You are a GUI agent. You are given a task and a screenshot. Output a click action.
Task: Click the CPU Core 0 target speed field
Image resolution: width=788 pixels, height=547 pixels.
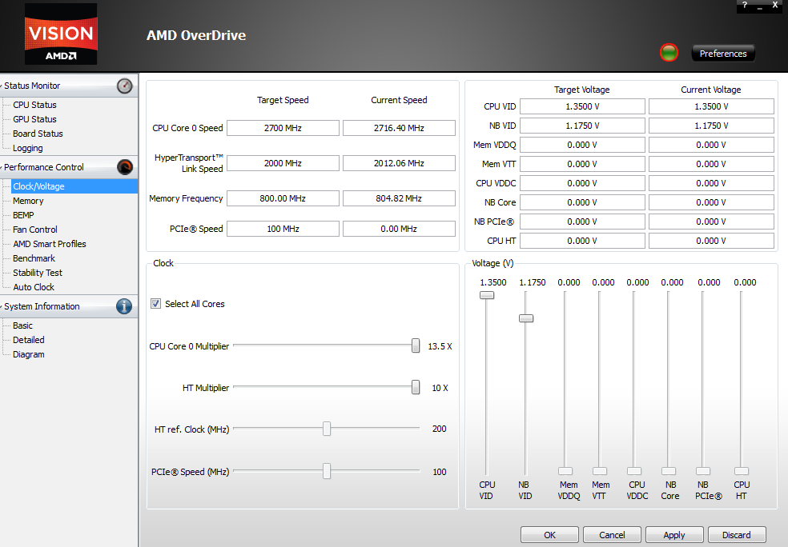pos(283,128)
